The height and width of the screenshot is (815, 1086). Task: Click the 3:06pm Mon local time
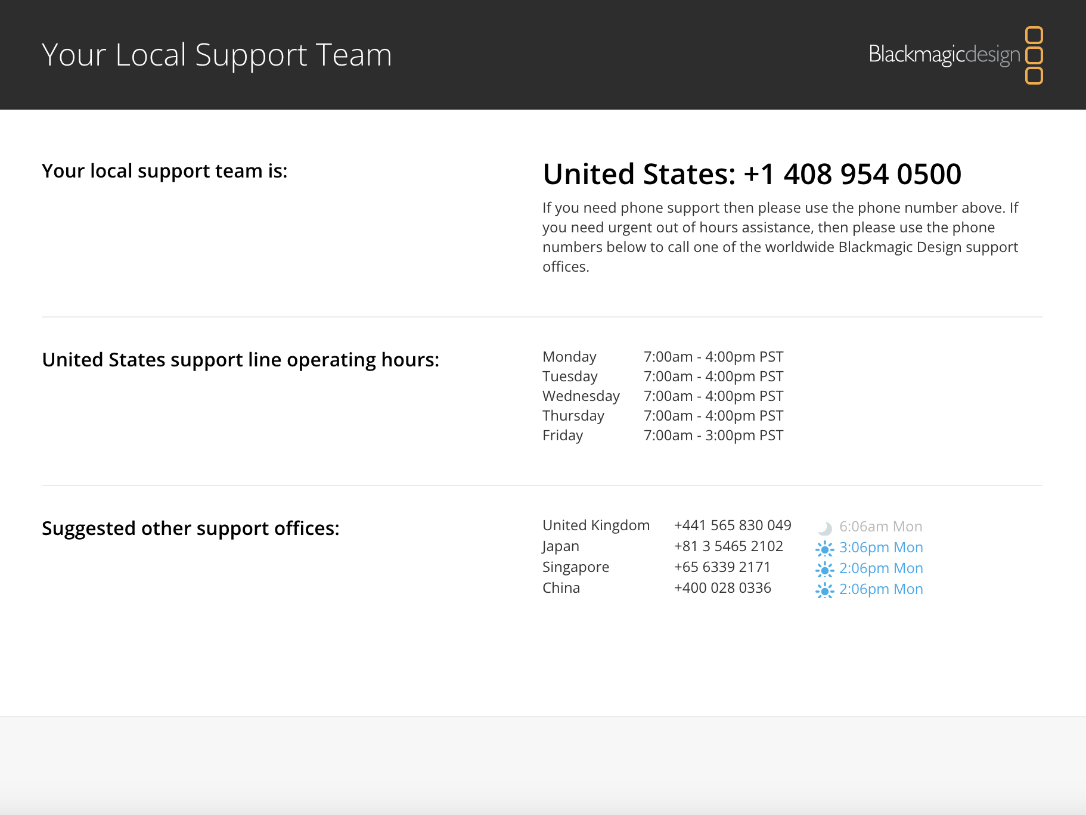click(881, 548)
